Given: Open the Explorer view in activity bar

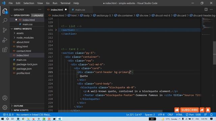Looking at the screenshot, I should tap(5, 11).
